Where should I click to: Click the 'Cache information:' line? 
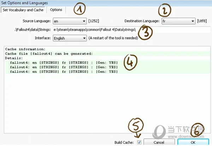25,49
